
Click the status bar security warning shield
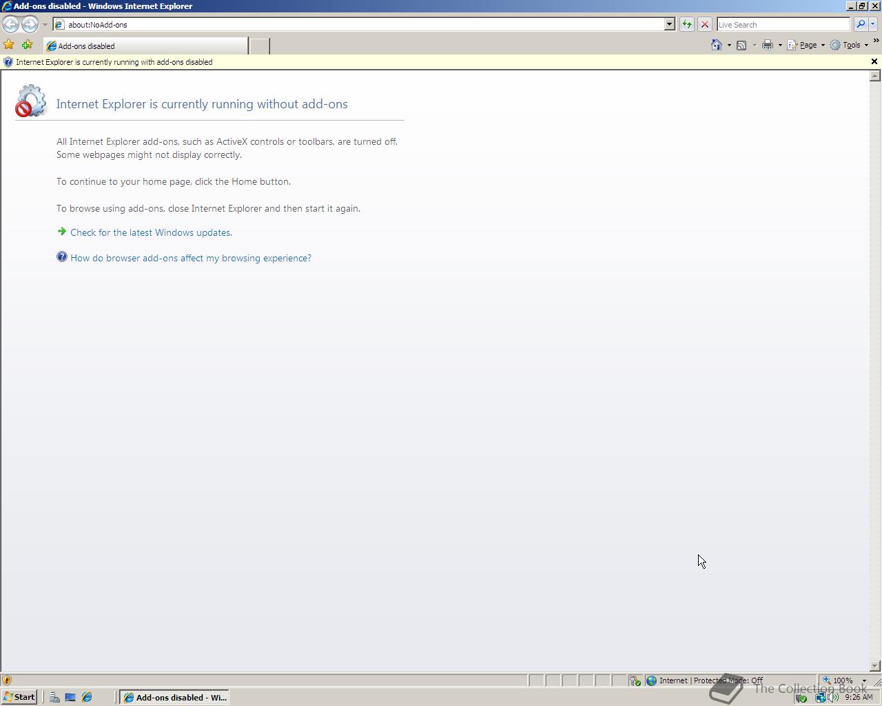tap(7, 680)
